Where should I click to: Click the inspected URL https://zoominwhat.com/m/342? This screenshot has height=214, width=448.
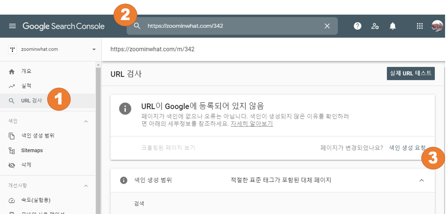coord(153,49)
